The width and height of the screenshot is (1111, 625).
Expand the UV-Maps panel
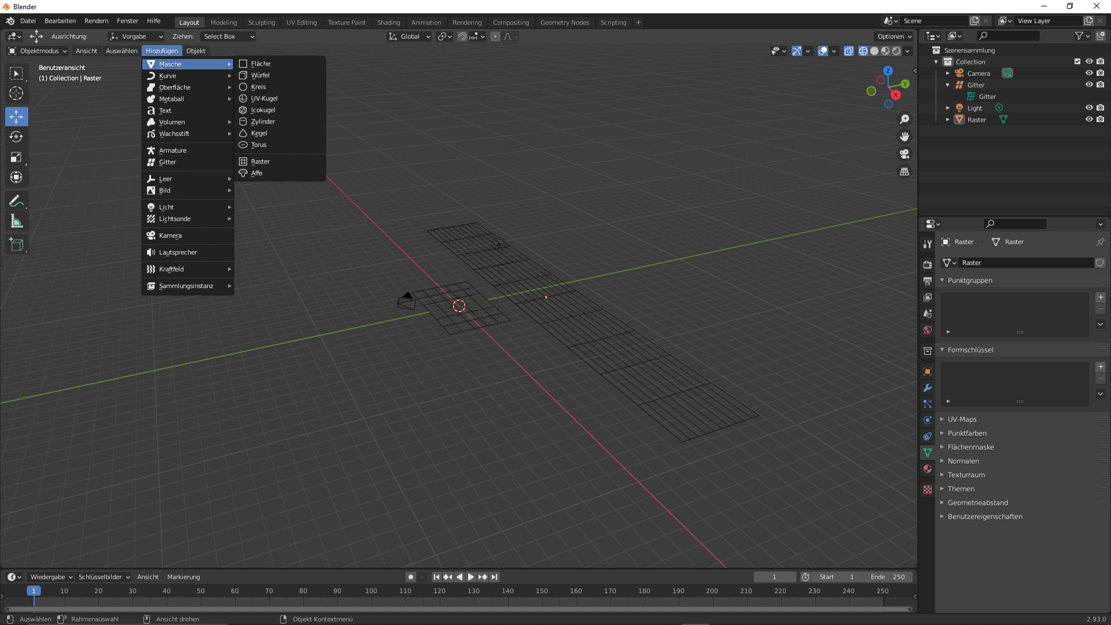coord(962,420)
